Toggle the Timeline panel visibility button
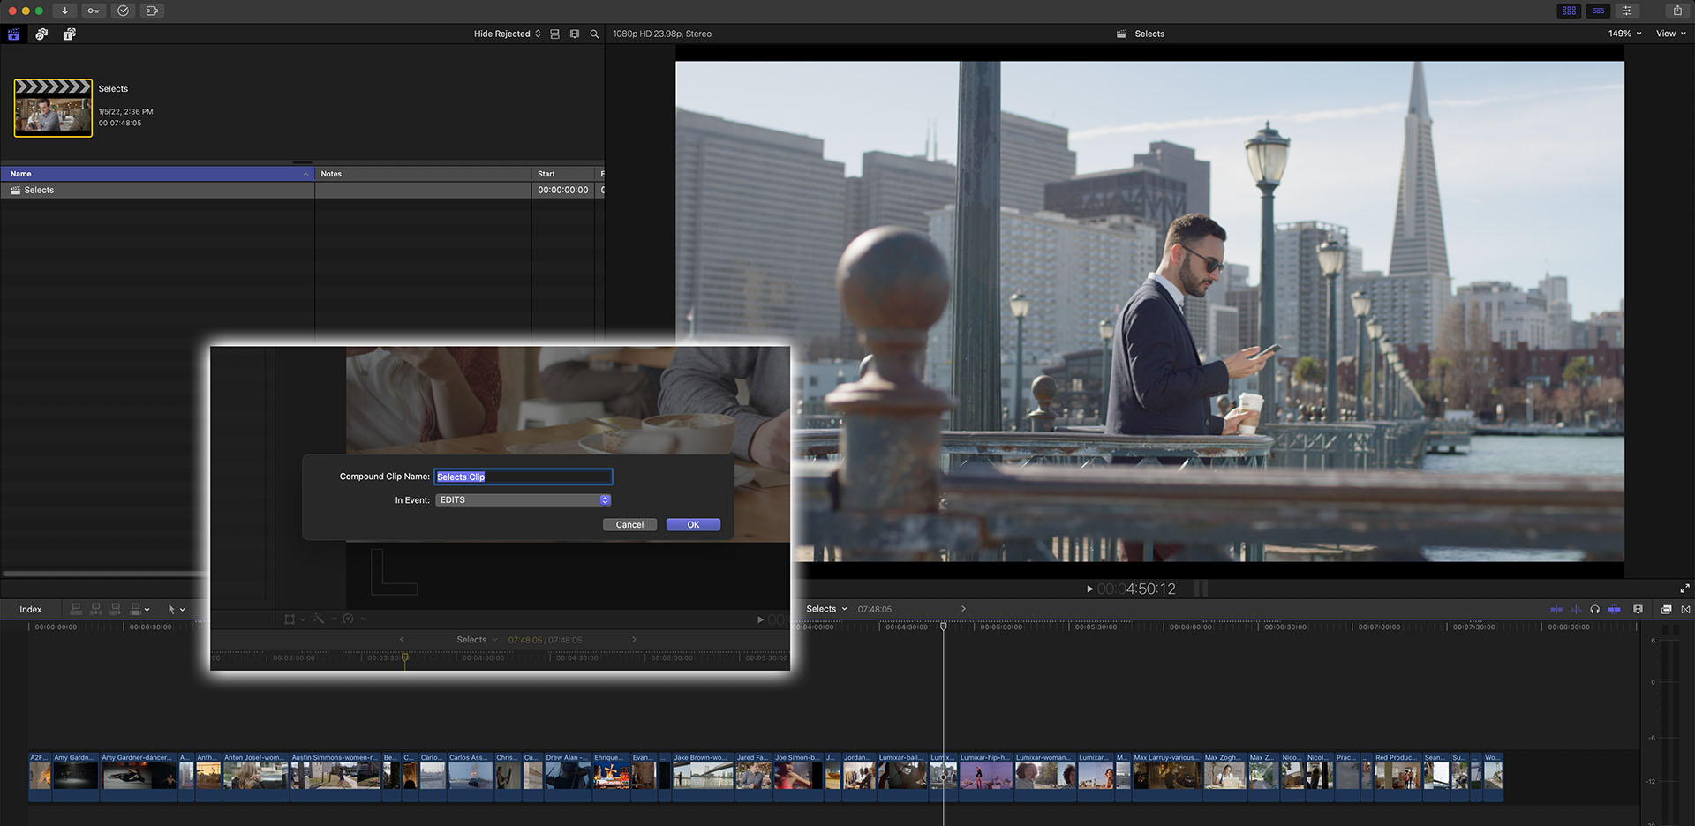This screenshot has width=1695, height=826. (1598, 11)
